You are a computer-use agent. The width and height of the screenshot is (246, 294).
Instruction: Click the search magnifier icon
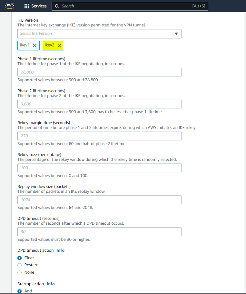57,6
